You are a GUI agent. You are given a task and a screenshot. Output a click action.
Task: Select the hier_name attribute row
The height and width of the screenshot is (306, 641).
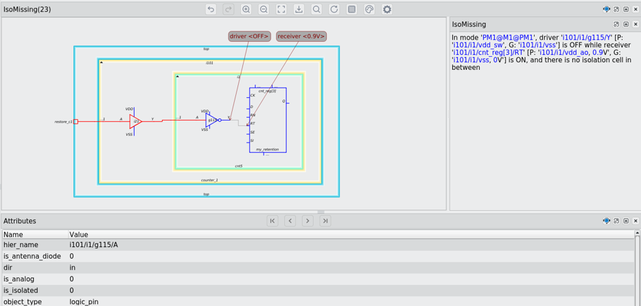point(318,245)
